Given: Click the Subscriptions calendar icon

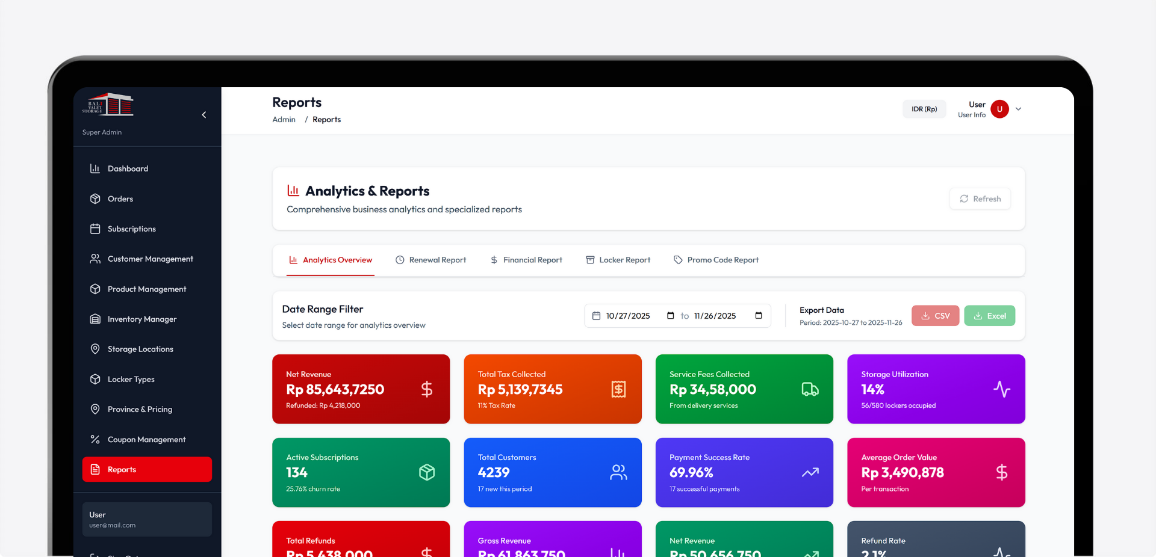Looking at the screenshot, I should (95, 229).
